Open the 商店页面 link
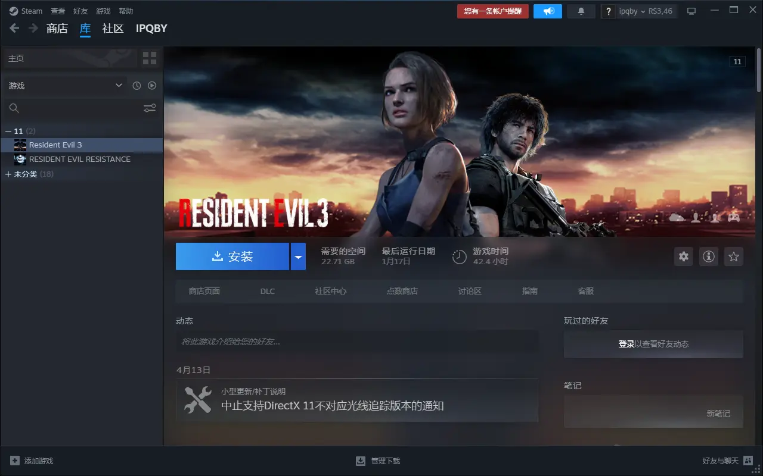 [204, 291]
